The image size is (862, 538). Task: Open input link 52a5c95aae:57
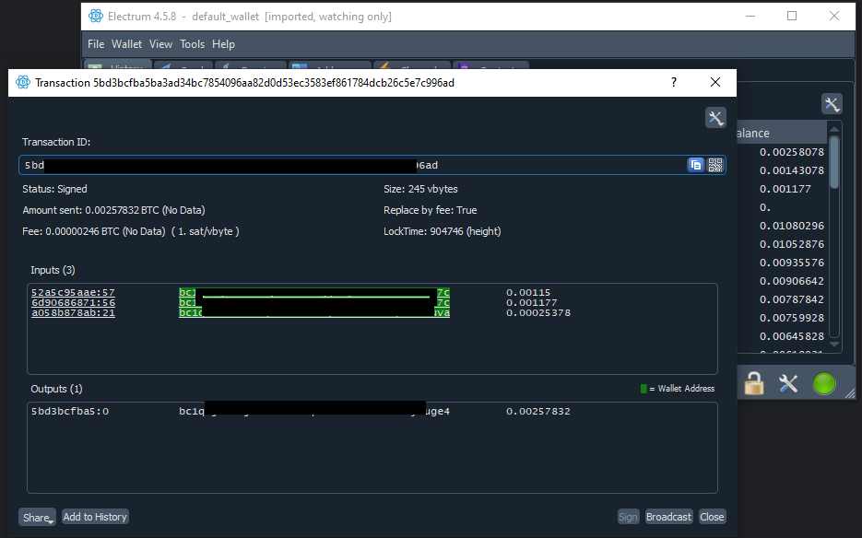click(x=73, y=292)
